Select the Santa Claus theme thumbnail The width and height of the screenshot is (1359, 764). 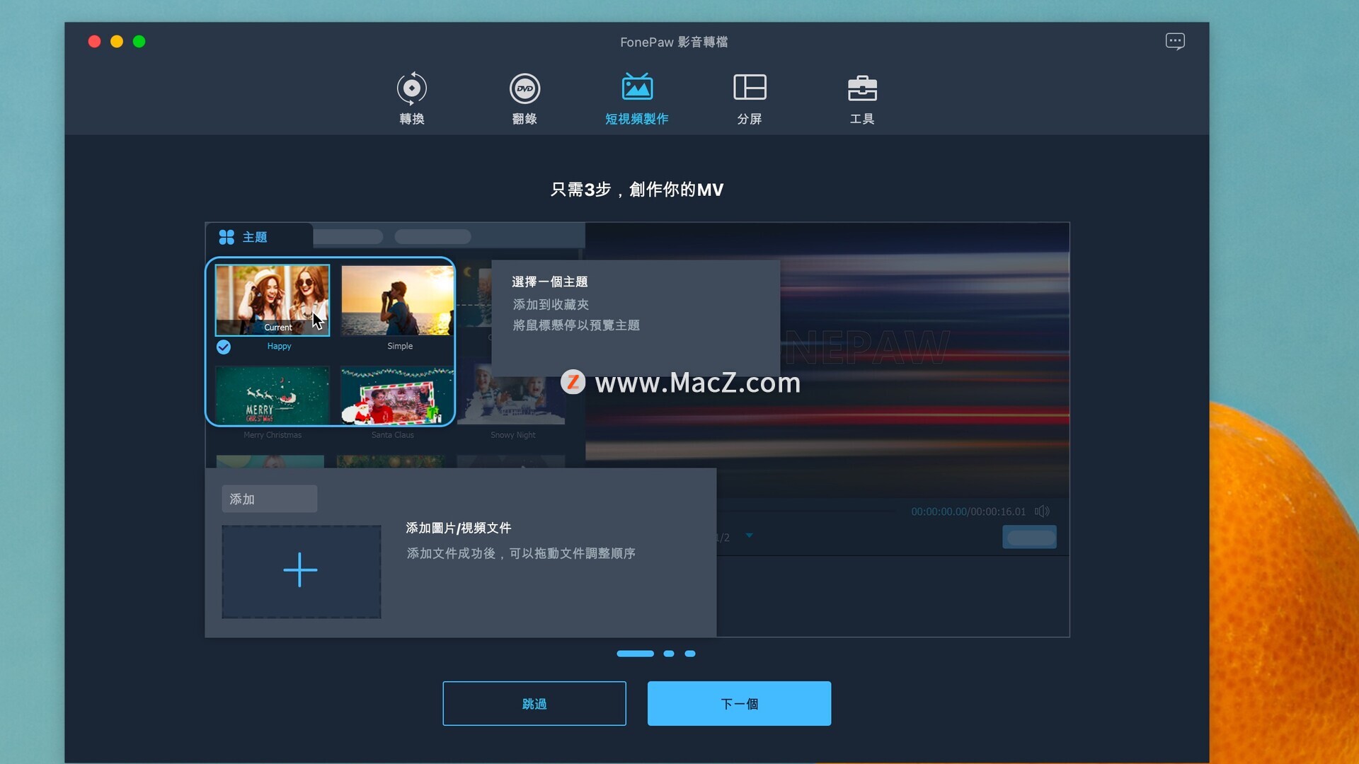coord(397,395)
